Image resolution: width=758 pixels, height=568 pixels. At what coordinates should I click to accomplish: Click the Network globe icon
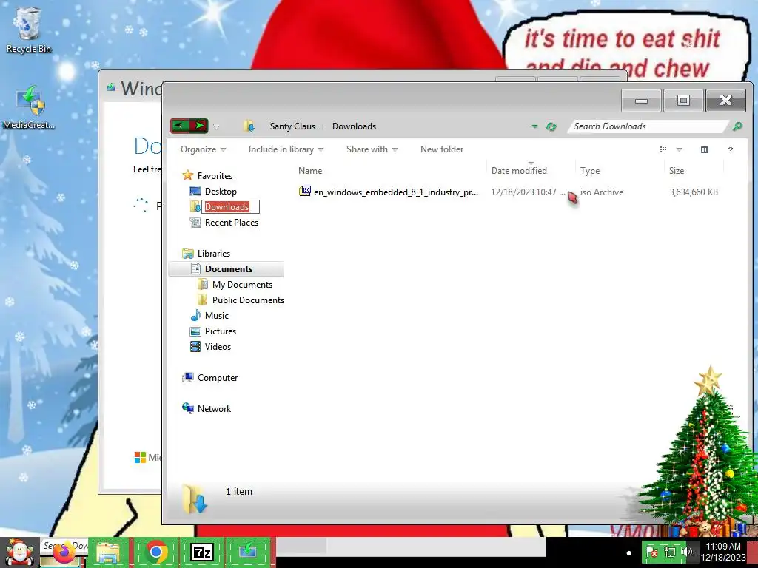tap(187, 408)
